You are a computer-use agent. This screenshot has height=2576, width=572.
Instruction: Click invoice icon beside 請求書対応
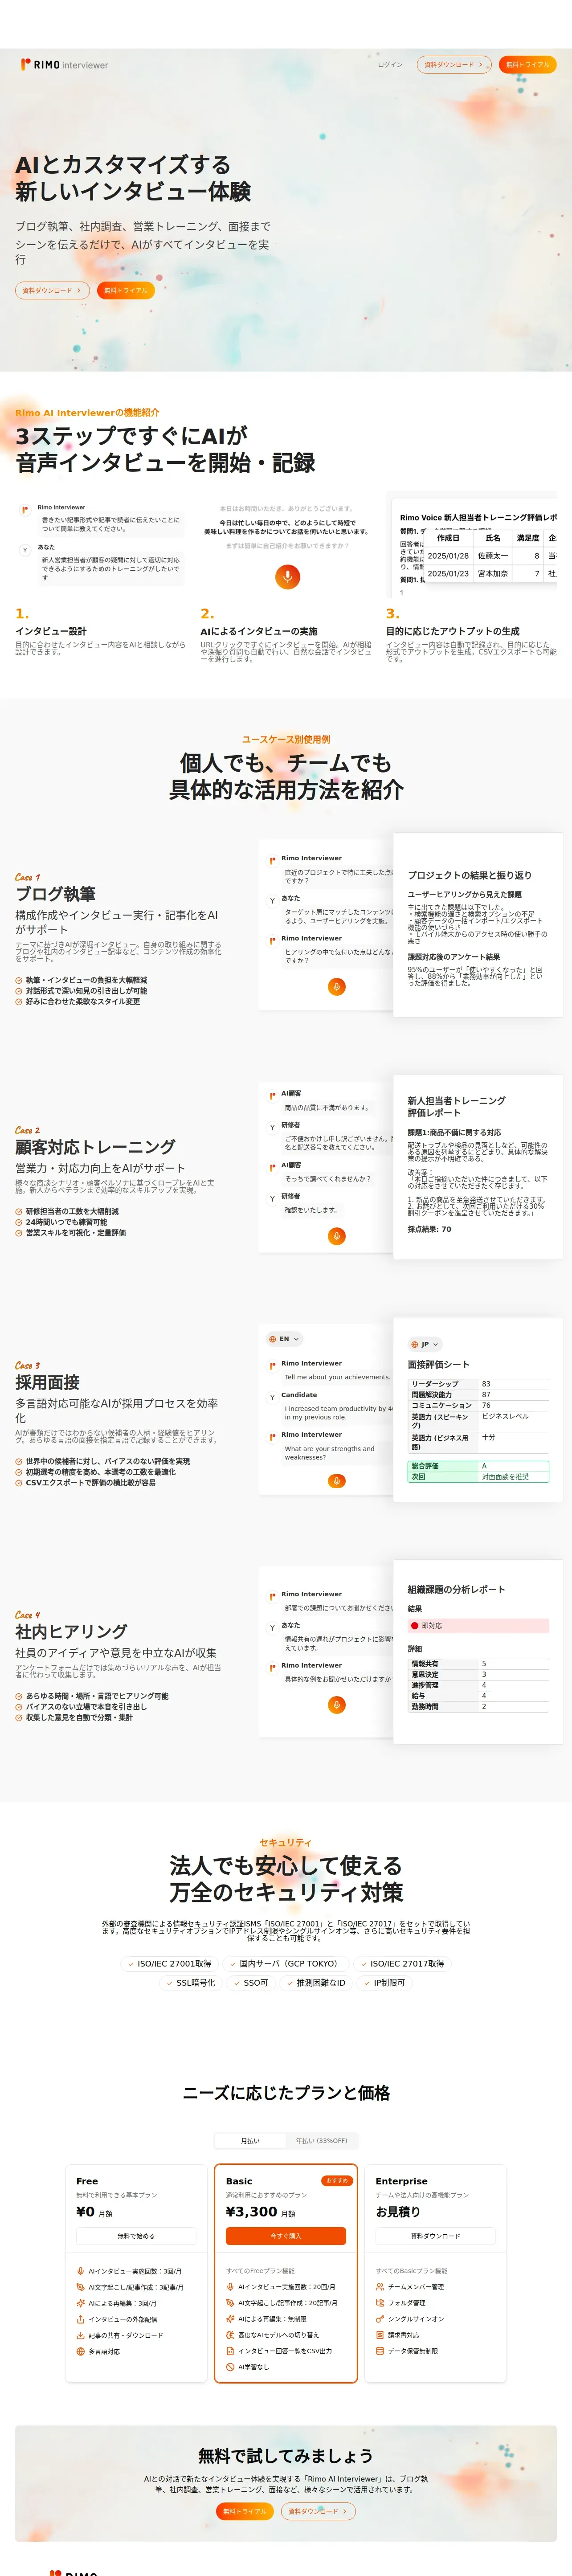pos(380,2335)
